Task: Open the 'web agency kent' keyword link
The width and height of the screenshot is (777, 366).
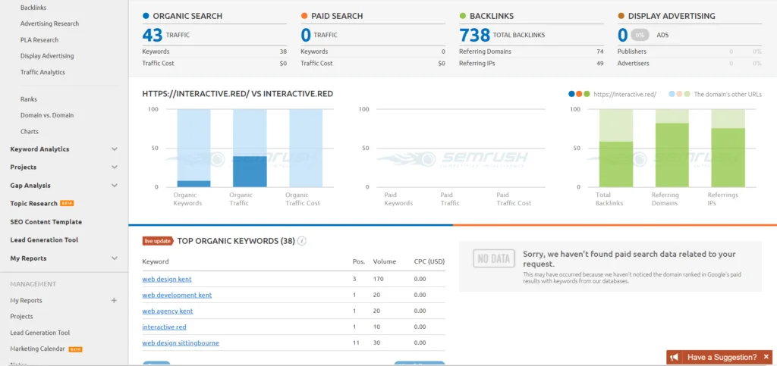Action: pyautogui.click(x=168, y=311)
